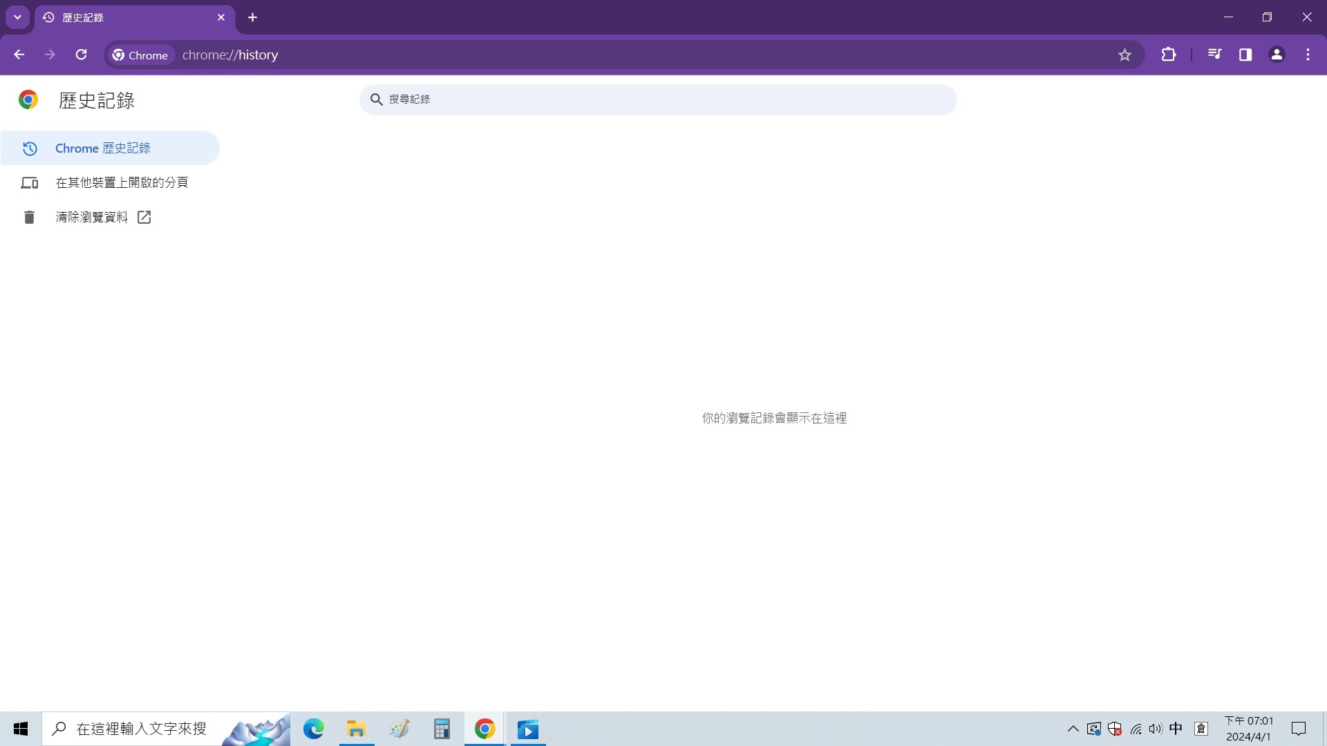This screenshot has width=1327, height=746.
Task: Expand hidden system tray icons
Action: [x=1073, y=728]
